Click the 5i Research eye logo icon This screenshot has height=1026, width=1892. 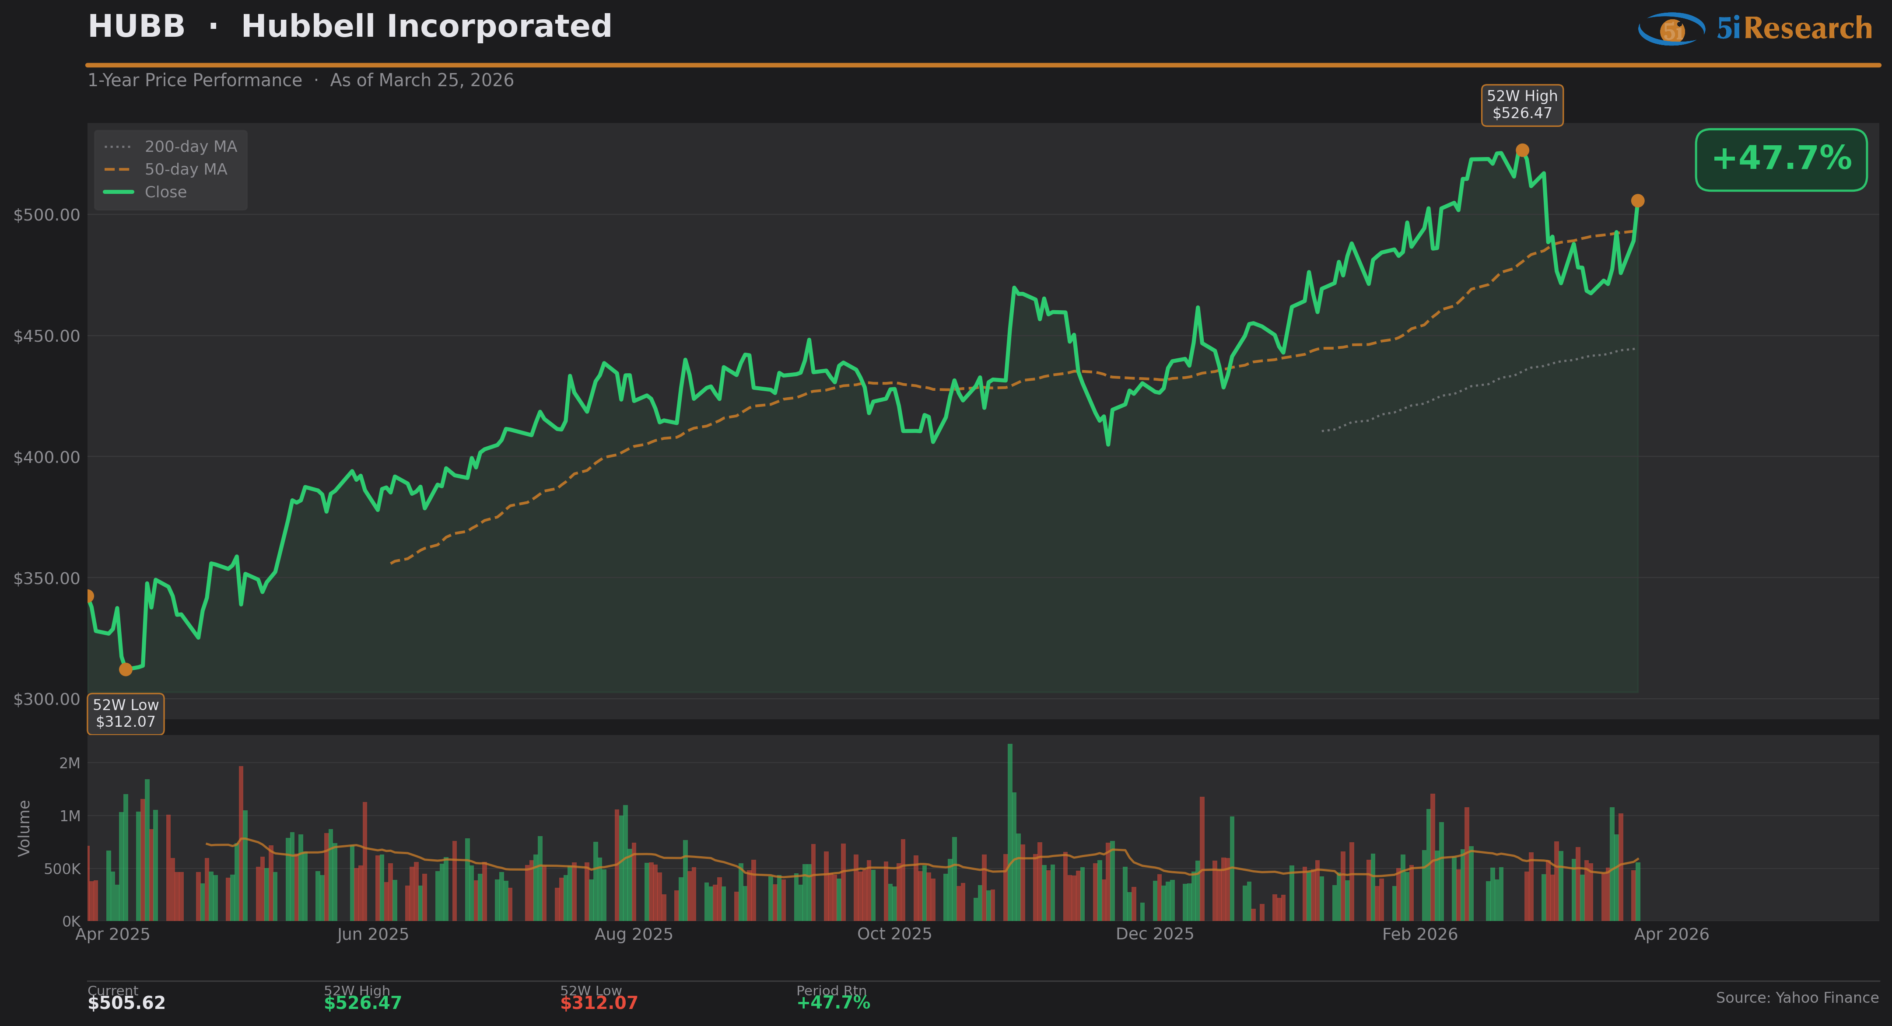point(1671,28)
